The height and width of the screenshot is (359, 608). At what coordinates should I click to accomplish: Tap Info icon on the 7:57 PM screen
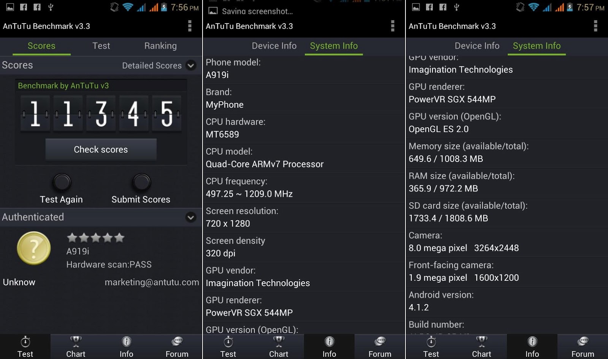pyautogui.click(x=532, y=342)
